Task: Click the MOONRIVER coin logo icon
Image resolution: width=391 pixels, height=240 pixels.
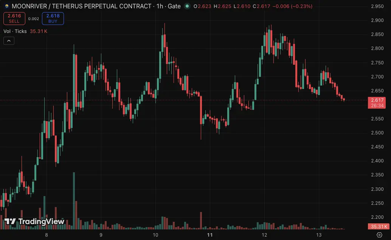Action: 7,6
